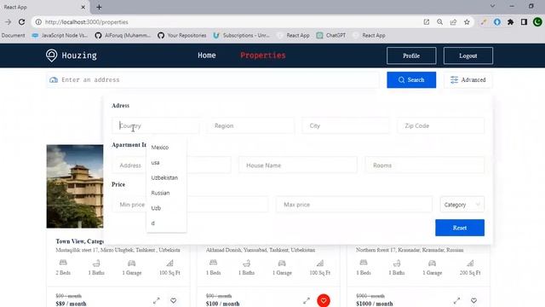Image resolution: width=545 pixels, height=307 pixels.
Task: Open the Properties navigation link
Action: click(263, 55)
